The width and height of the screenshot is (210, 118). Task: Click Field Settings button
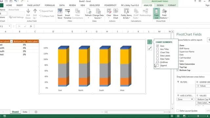[16, 17]
